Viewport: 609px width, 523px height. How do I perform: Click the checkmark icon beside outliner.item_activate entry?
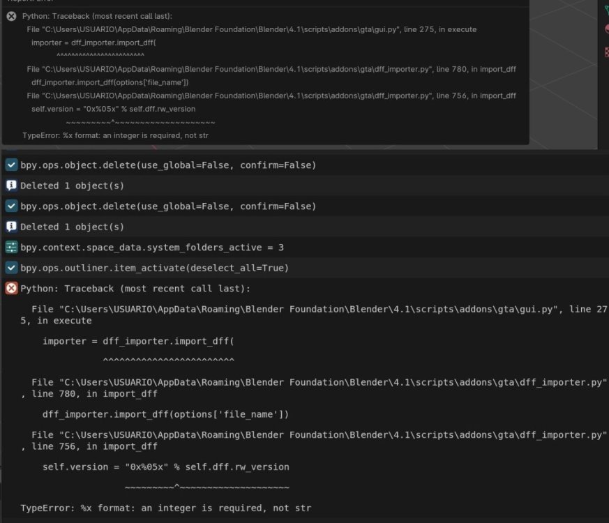(11, 268)
